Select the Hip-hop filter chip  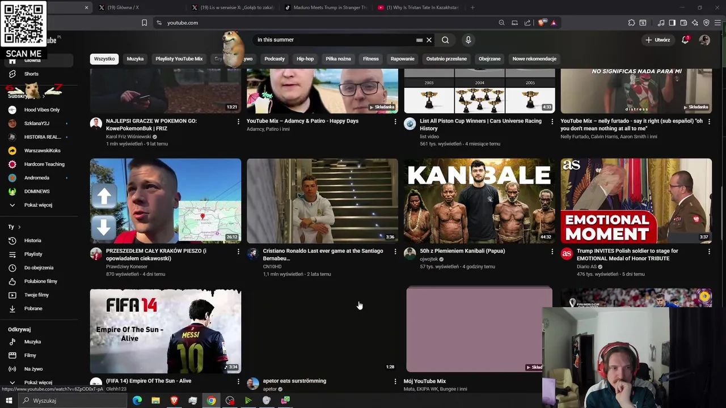point(305,59)
